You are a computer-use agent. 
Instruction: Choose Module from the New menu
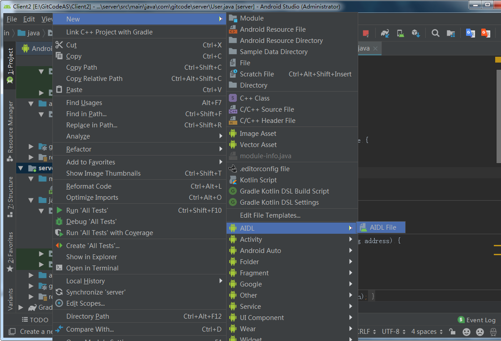tap(292, 18)
